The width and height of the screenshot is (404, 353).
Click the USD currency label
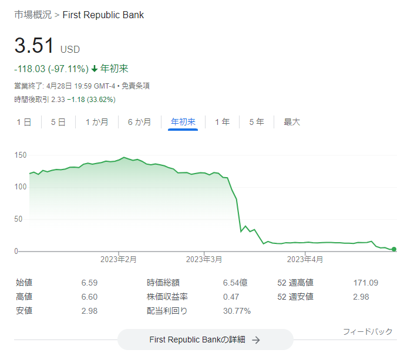point(70,49)
